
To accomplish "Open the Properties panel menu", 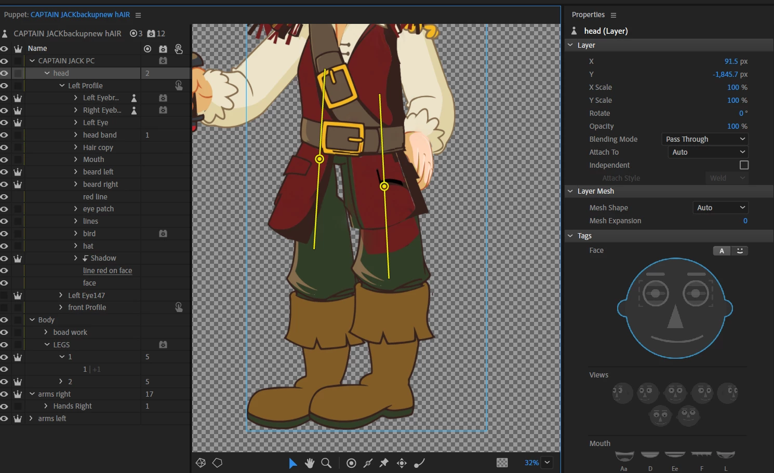I will tap(613, 15).
